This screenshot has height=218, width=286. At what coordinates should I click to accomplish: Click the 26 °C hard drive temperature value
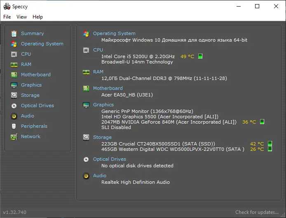257,149
